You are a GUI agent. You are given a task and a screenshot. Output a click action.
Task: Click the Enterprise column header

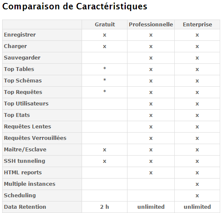click(x=197, y=25)
